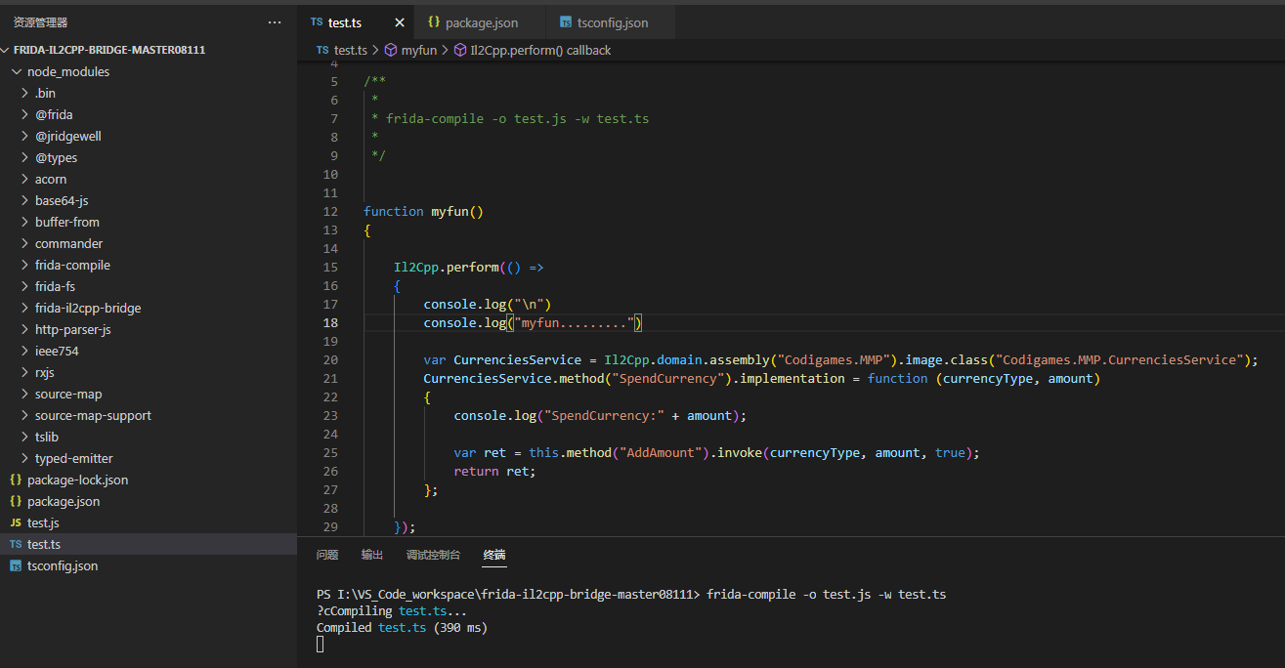This screenshot has width=1285, height=668.
Task: Click the TypeScript icon on the tsconfig.json tab
Action: (x=566, y=21)
